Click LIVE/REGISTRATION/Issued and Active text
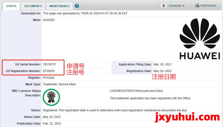The image size is (224, 127). [136, 91]
